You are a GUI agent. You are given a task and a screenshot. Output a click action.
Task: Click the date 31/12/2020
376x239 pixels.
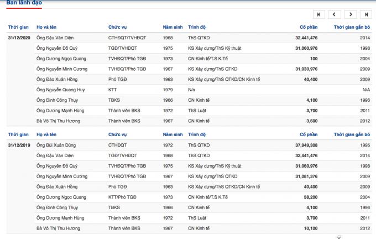click(19, 38)
